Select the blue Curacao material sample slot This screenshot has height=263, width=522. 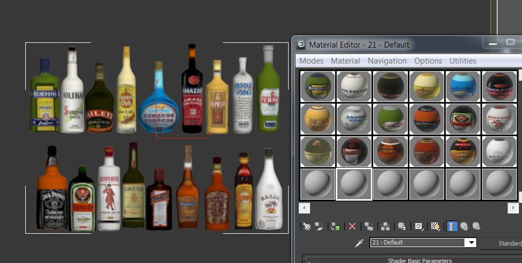[463, 86]
